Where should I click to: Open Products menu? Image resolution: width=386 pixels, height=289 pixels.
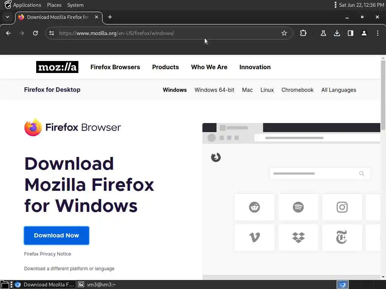(x=165, y=67)
